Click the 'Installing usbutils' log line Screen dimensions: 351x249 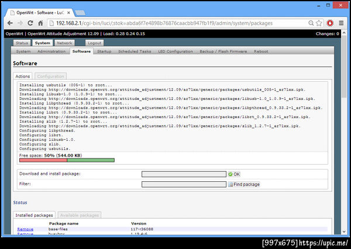click(x=66, y=85)
